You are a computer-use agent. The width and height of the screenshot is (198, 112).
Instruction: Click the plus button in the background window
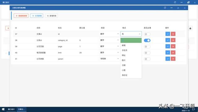(x=8, y=28)
